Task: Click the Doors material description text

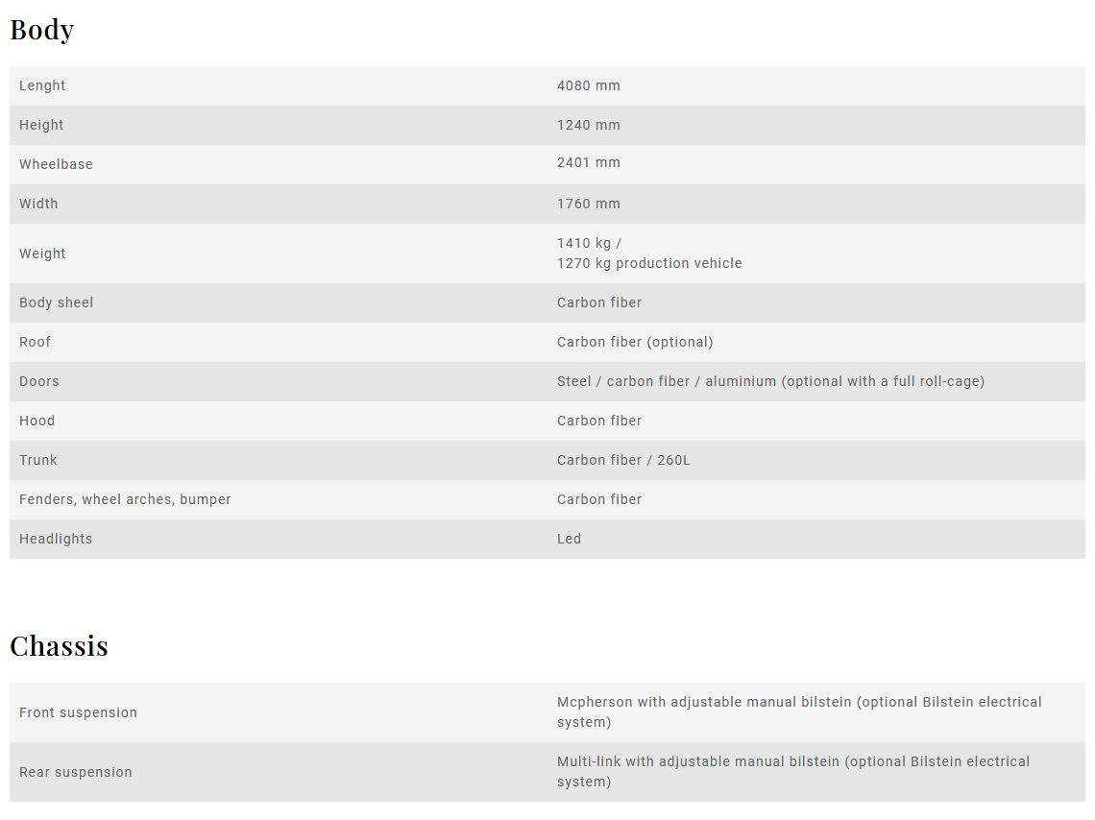Action: [770, 382]
